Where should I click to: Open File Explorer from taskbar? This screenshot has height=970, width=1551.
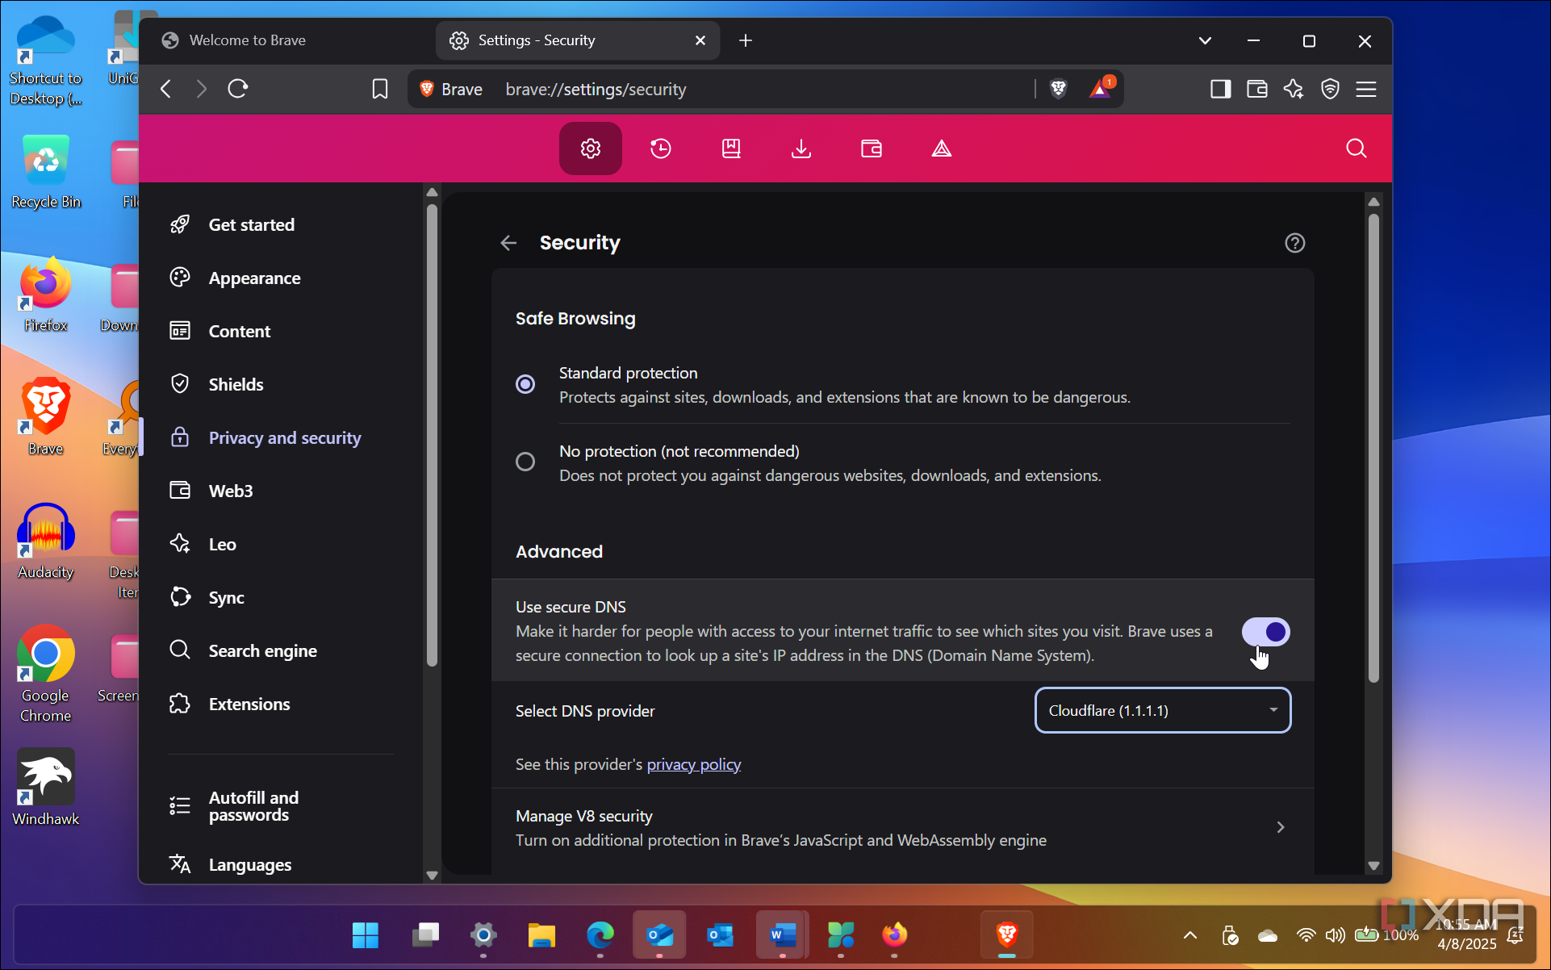tap(541, 935)
